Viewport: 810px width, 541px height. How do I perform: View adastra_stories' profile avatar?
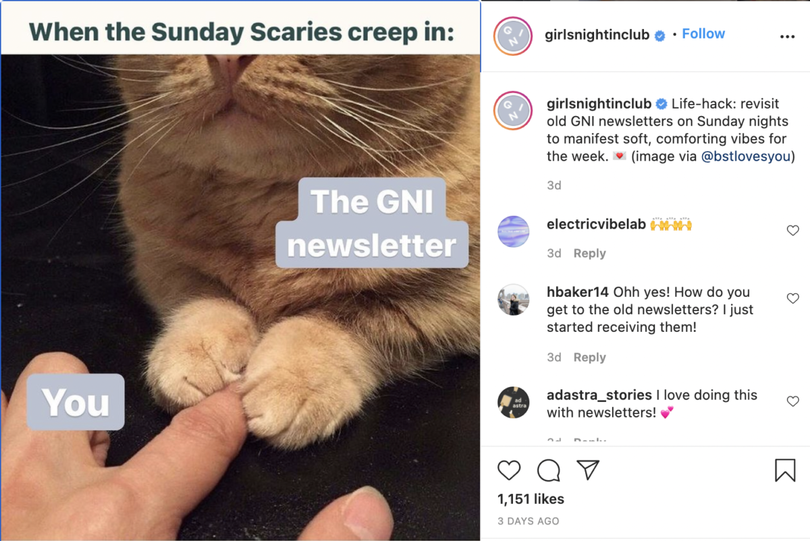coord(513,403)
